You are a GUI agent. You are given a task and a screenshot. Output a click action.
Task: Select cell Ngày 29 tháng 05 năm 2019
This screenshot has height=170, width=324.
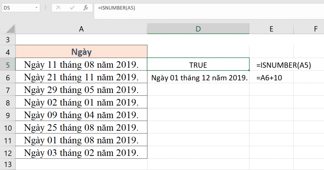coord(81,90)
